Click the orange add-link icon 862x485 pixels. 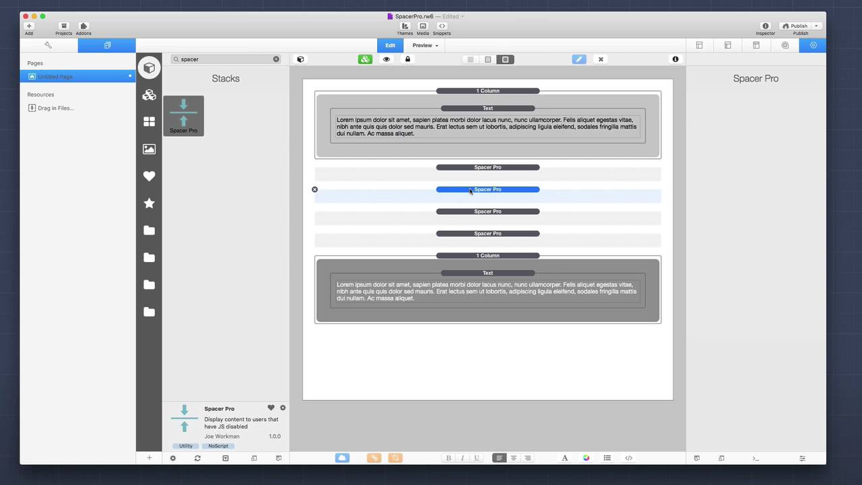(374, 458)
